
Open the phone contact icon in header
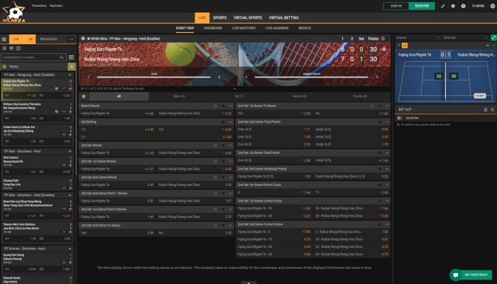[x=443, y=6]
